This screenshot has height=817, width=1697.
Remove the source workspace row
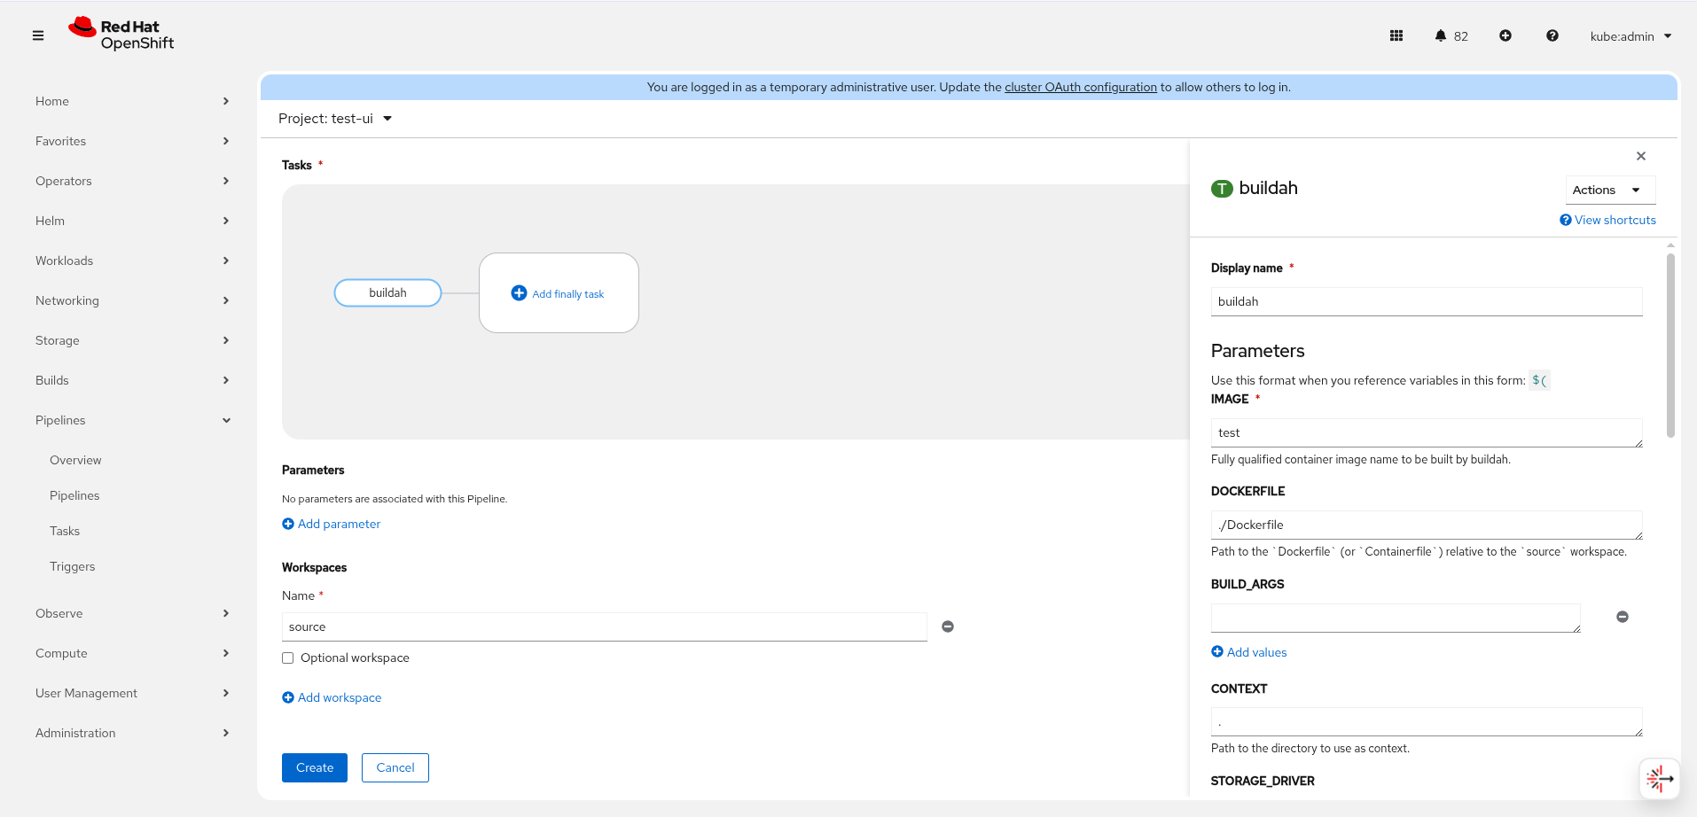[948, 626]
